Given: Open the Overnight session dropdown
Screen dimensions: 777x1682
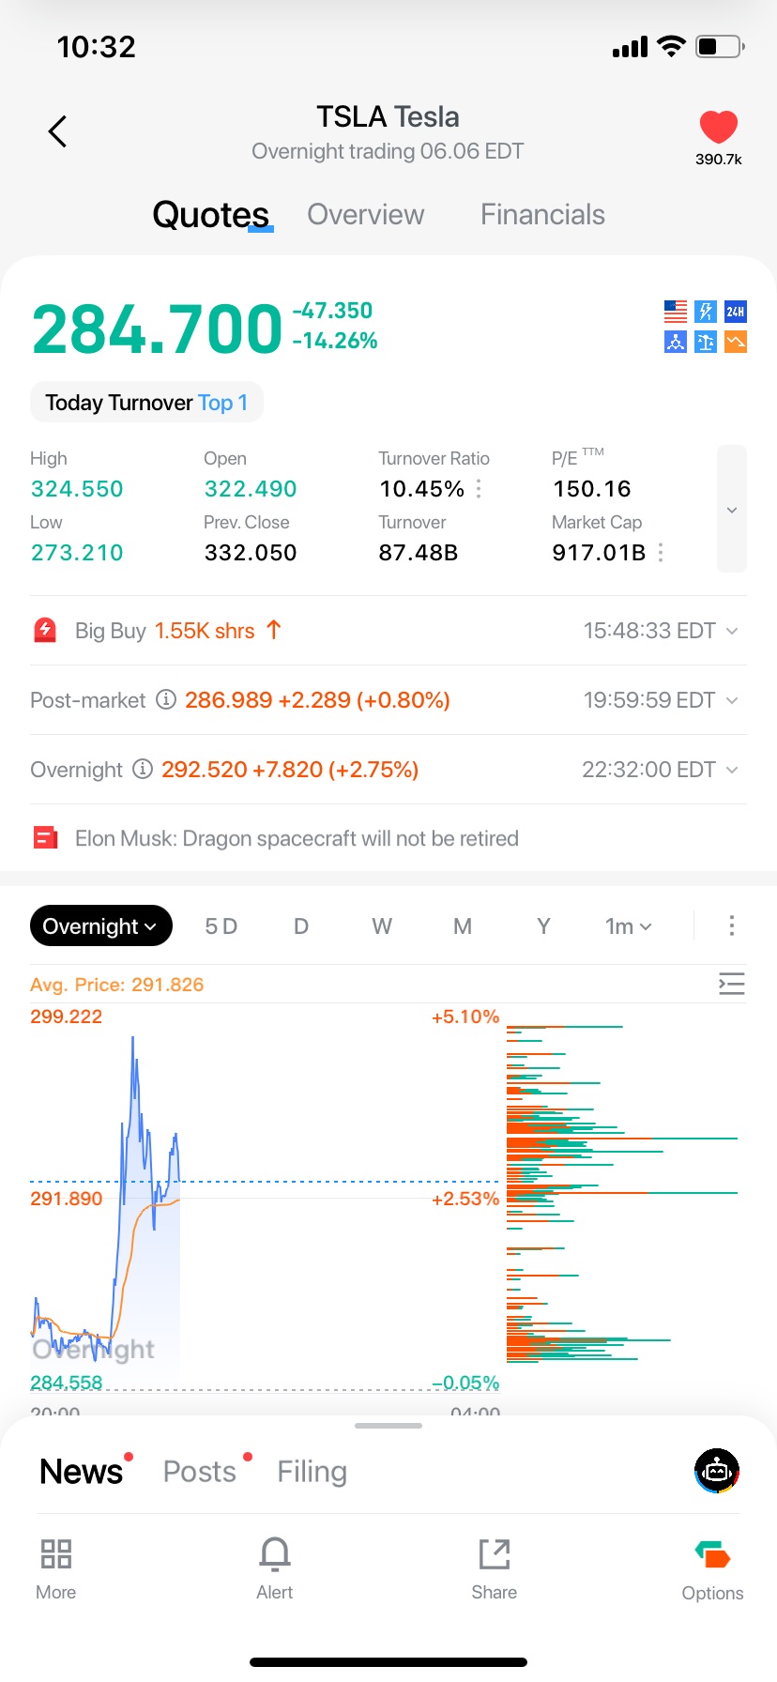Looking at the screenshot, I should tap(100, 926).
